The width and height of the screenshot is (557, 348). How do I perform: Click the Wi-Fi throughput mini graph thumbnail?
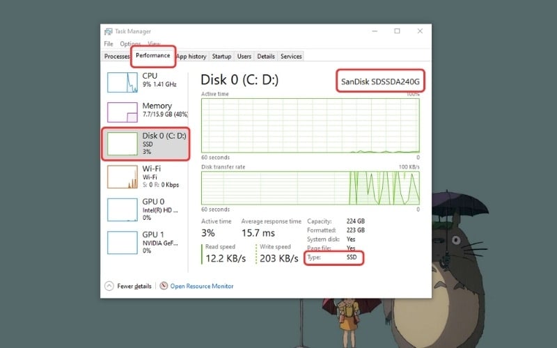123,177
